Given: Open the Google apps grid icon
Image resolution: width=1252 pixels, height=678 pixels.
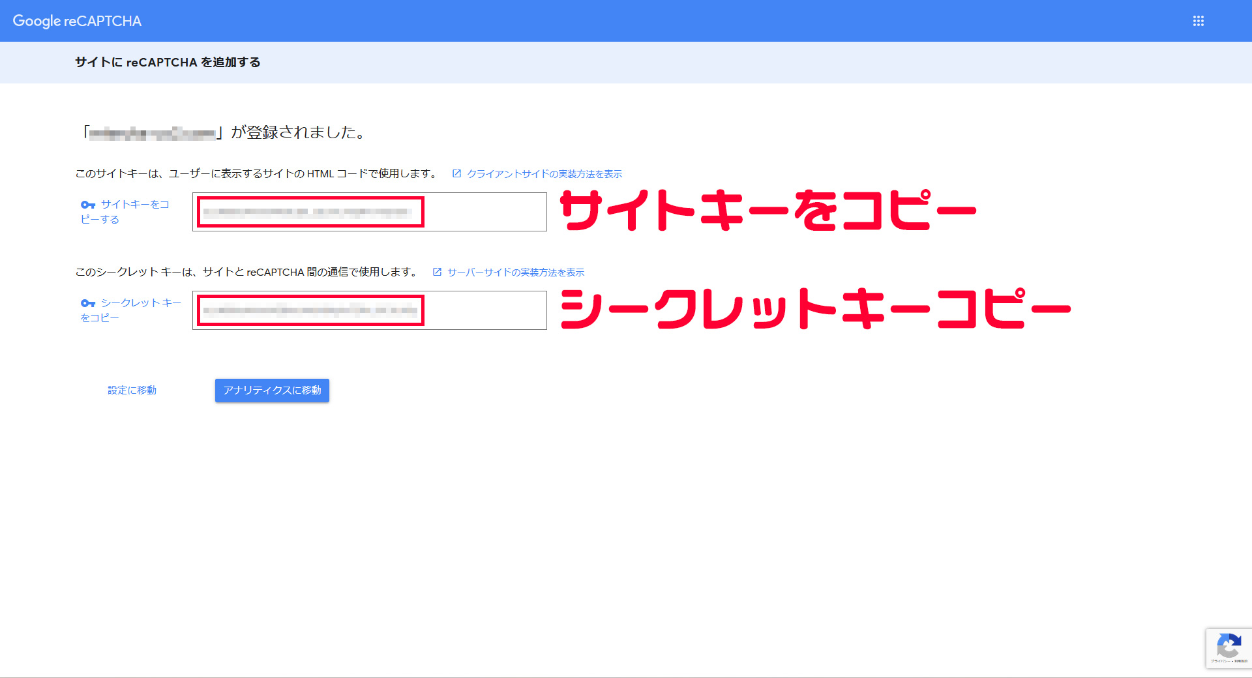Looking at the screenshot, I should pos(1198,21).
